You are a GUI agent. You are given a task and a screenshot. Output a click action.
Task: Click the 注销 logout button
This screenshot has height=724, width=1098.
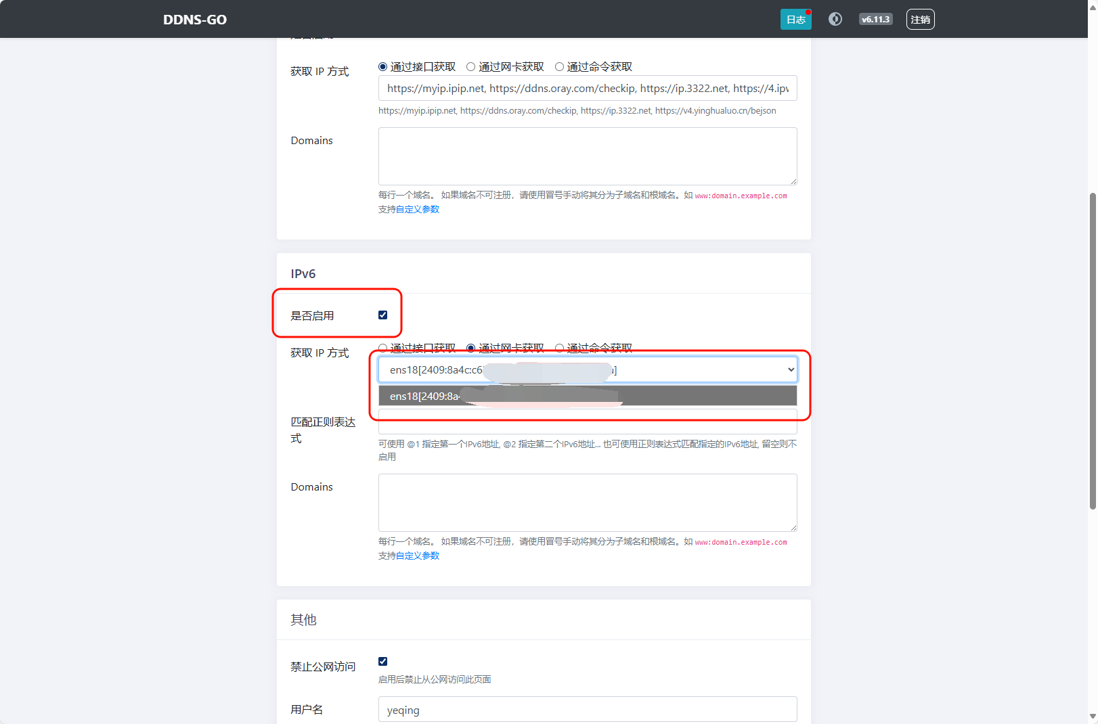click(920, 20)
